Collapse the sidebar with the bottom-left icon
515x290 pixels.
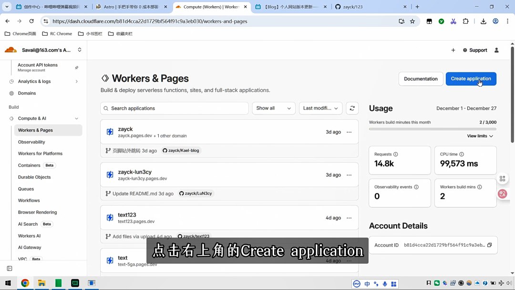(9, 269)
